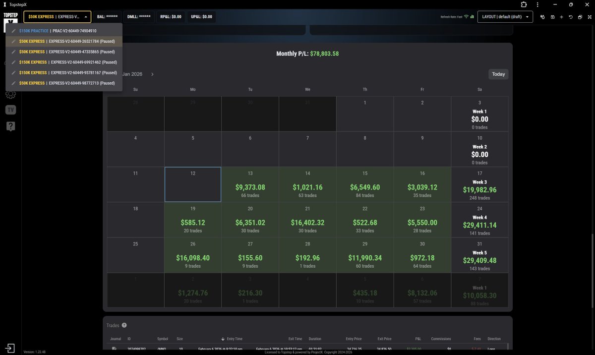This screenshot has width=595, height=355.
Task: Open January 13 day with $9,373.08
Action: click(250, 184)
